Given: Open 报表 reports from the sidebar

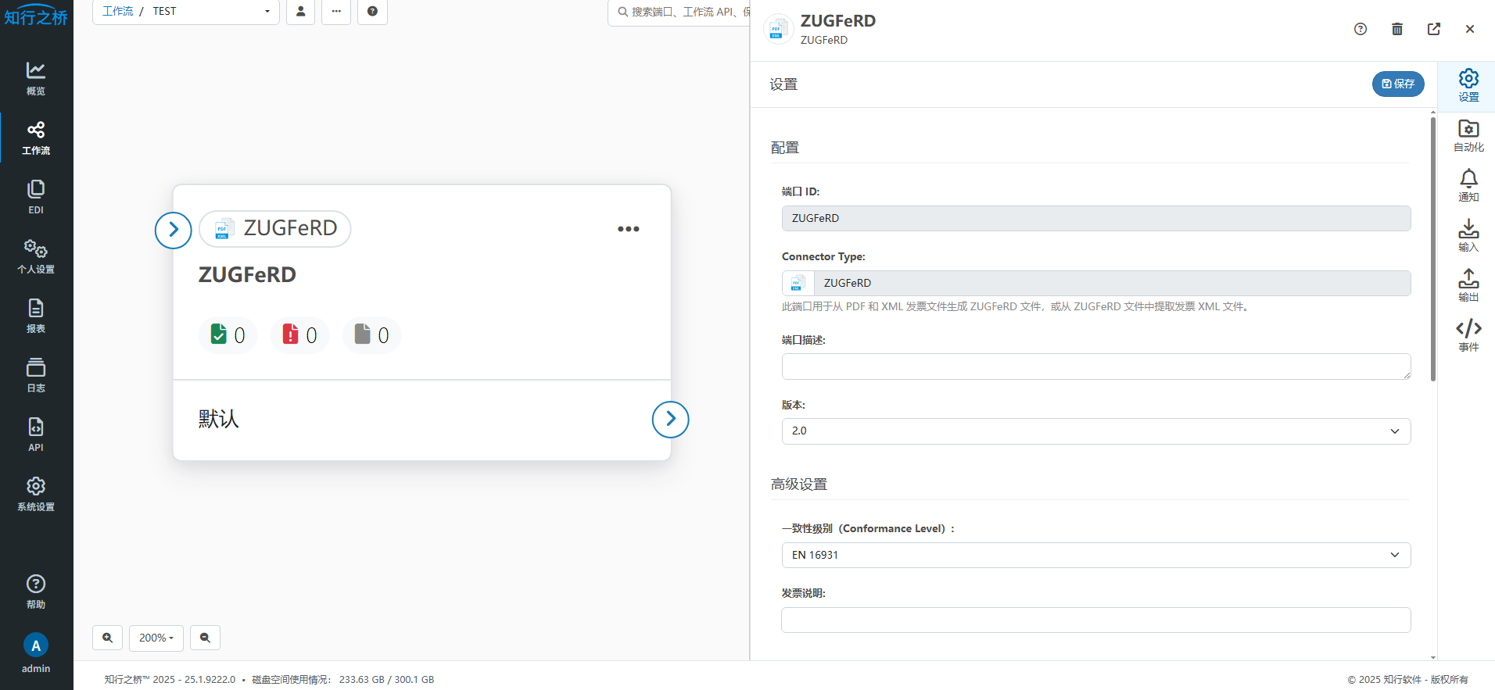Looking at the screenshot, I should (x=36, y=316).
